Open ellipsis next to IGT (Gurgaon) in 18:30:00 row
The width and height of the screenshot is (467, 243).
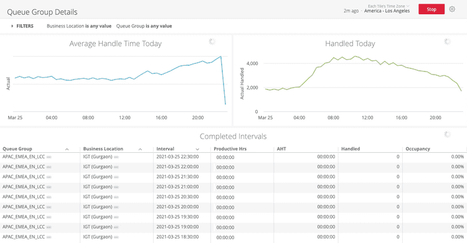point(116,237)
